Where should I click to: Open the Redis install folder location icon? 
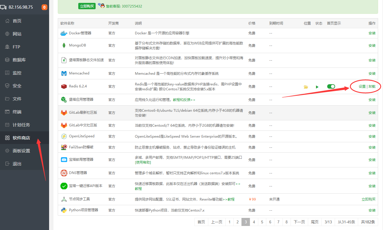tap(306, 87)
